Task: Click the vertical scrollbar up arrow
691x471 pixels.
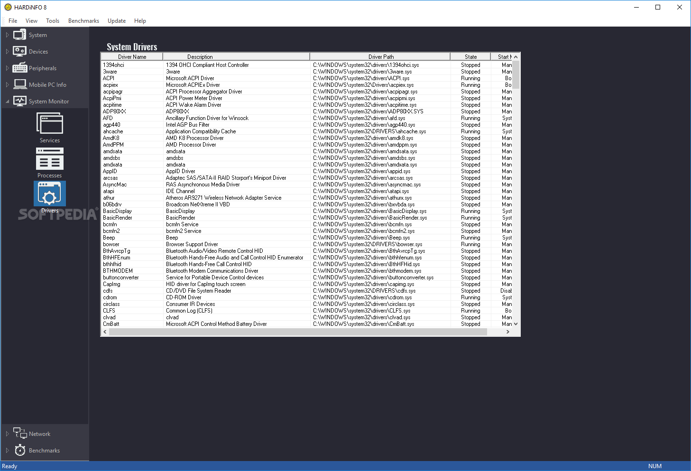Action: pyautogui.click(x=516, y=56)
